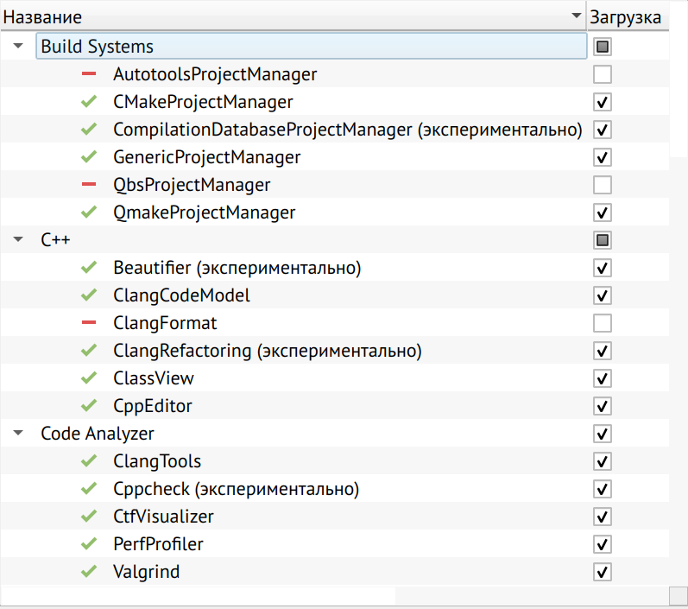Click the green checkmark icon beside ClangCodeModel
This screenshot has width=688, height=609.
pos(89,295)
